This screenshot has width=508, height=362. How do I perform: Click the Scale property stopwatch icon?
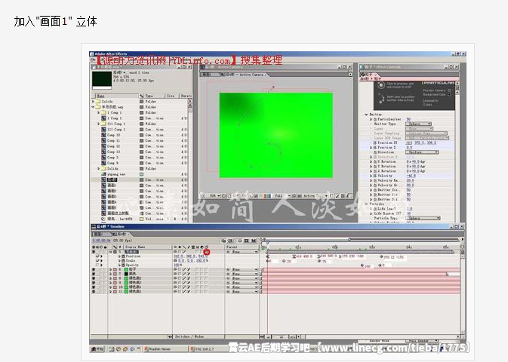coord(124,260)
